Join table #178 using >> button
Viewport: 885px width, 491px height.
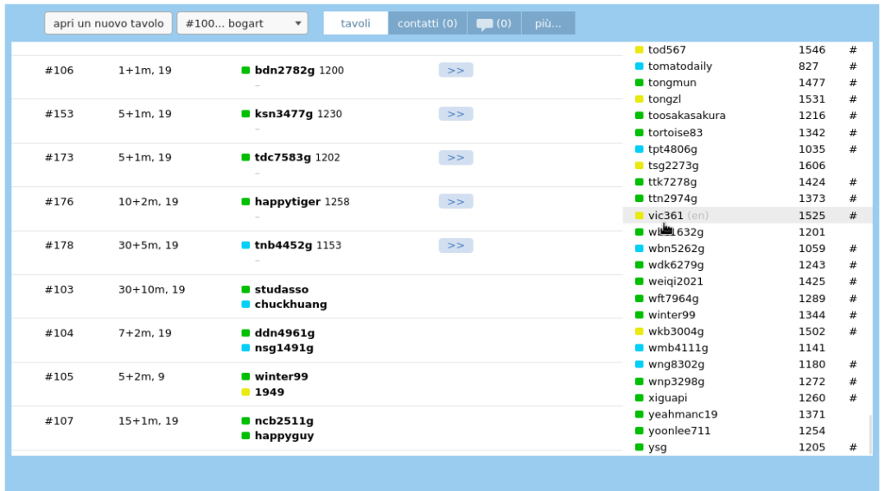pyautogui.click(x=455, y=245)
